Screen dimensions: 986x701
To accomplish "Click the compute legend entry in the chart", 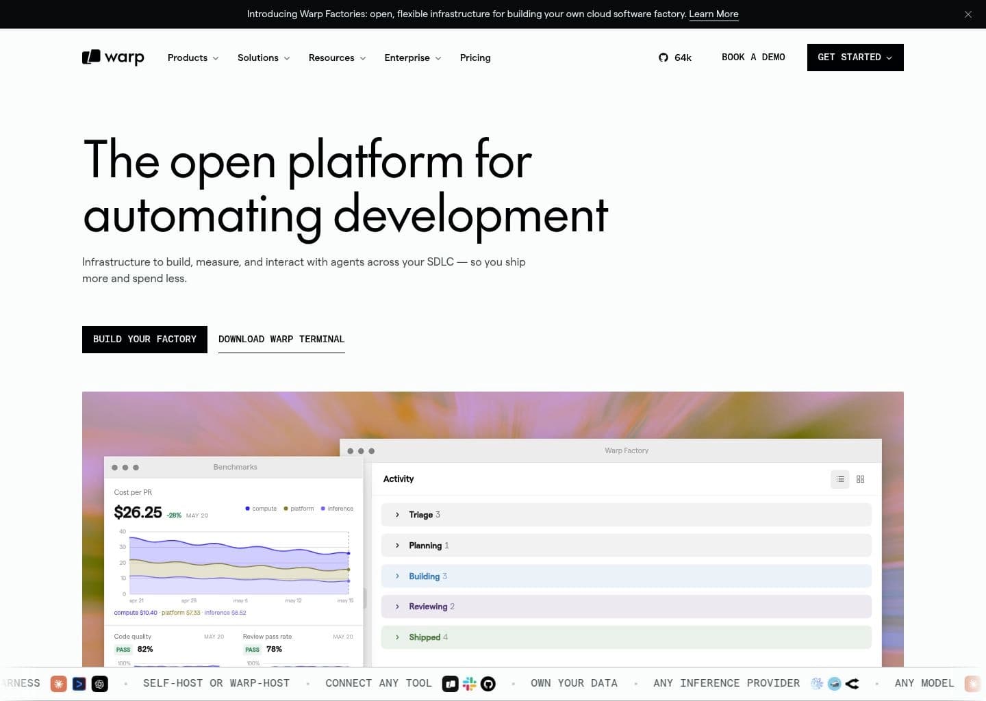I will tap(261, 509).
